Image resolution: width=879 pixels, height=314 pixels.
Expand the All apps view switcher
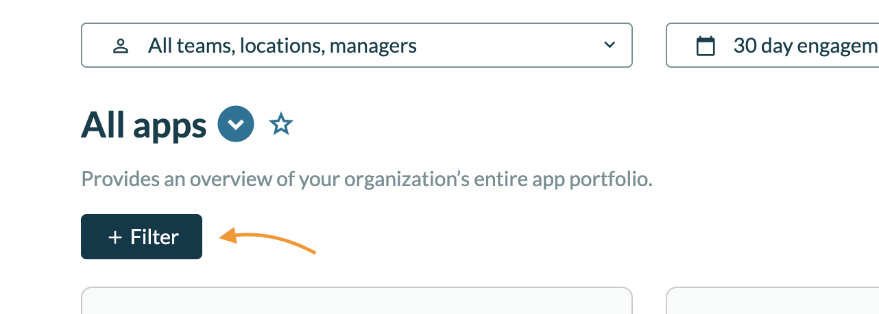pos(236,125)
